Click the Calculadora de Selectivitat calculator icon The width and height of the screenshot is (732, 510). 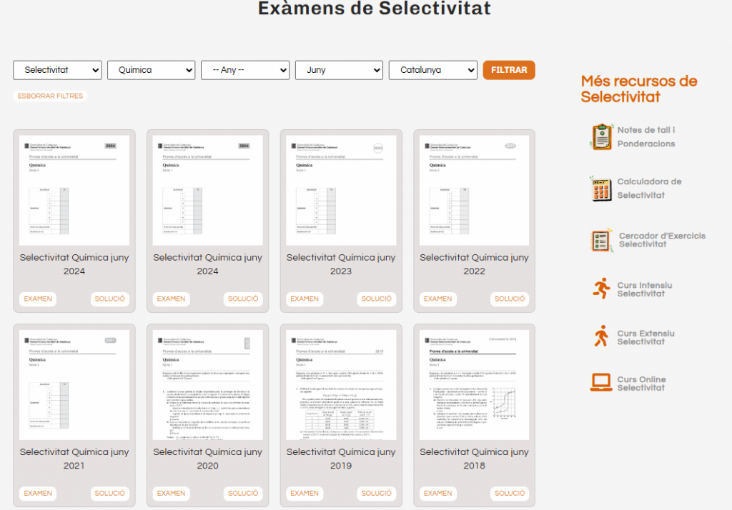[x=602, y=189]
